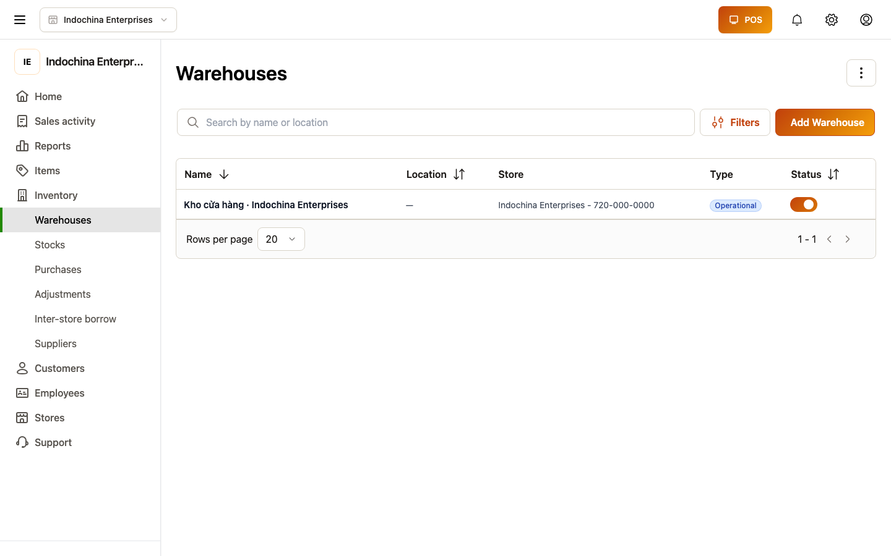Screen dimensions: 891x556
Task: Click the search magnifier icon
Action: tap(193, 122)
